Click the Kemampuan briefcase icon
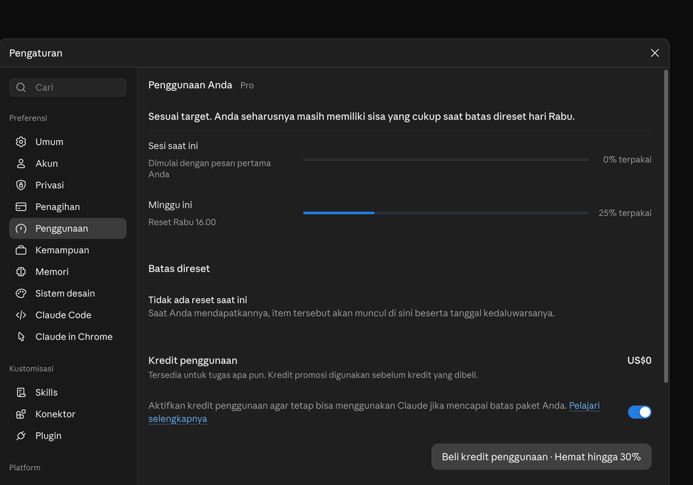Viewport: 693px width, 485px height. click(21, 250)
